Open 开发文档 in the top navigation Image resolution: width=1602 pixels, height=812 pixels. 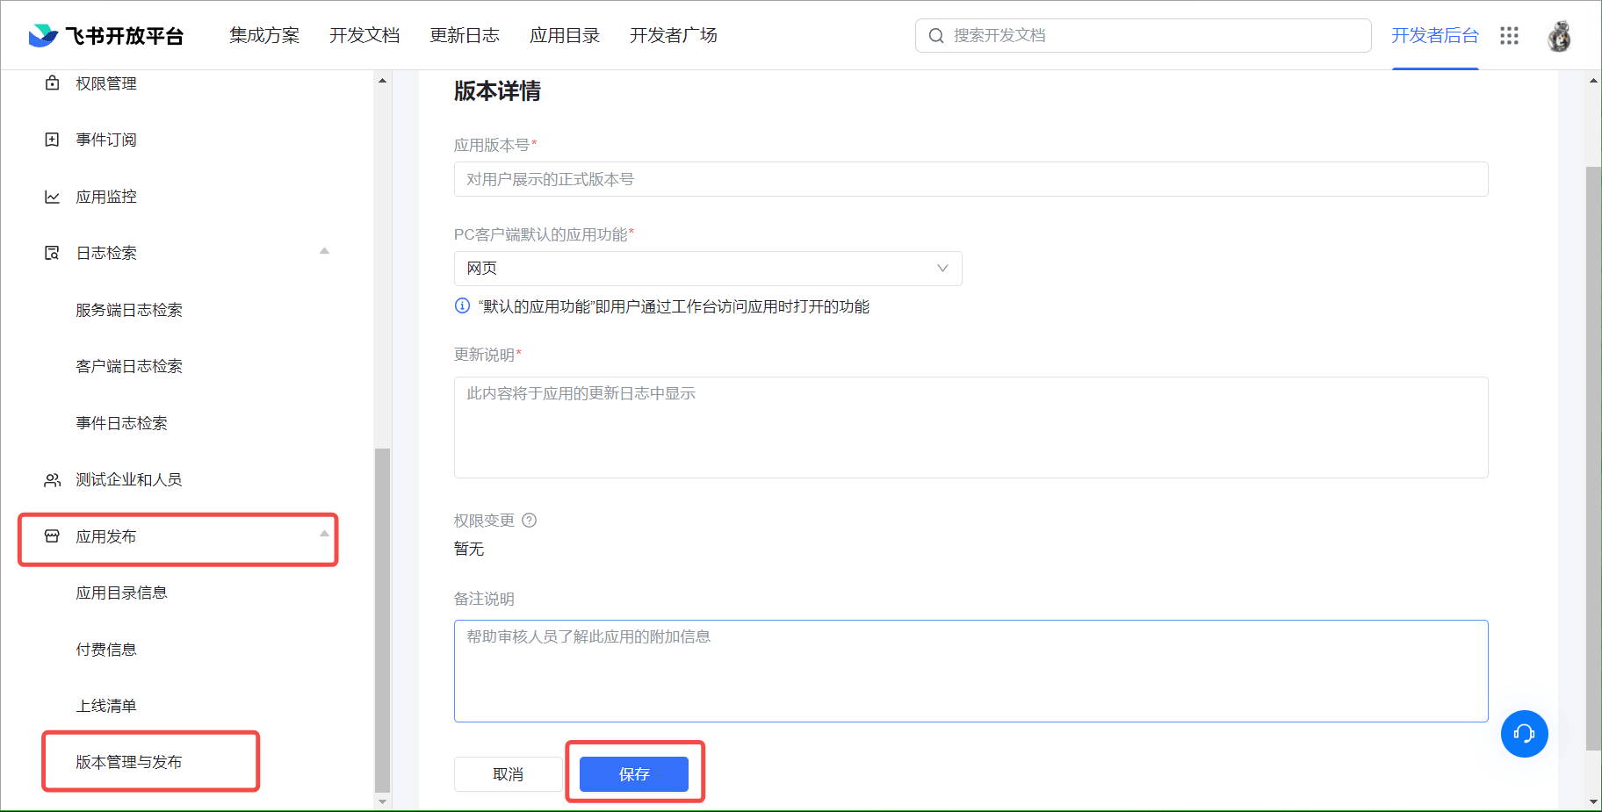(x=364, y=35)
